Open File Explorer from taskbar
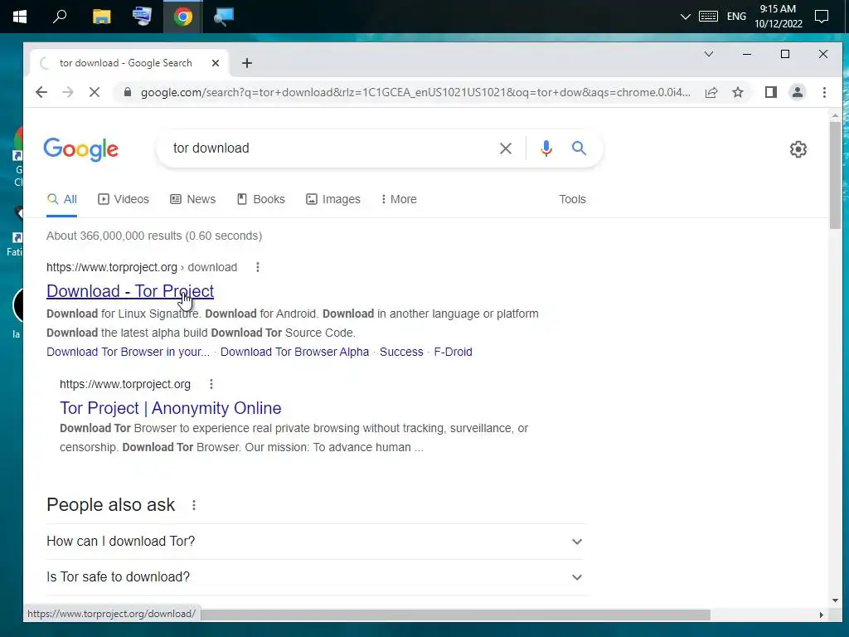This screenshot has height=637, width=849. 101,17
